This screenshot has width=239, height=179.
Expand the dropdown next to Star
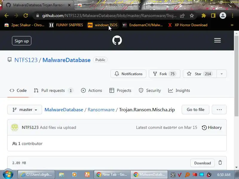click(222, 74)
